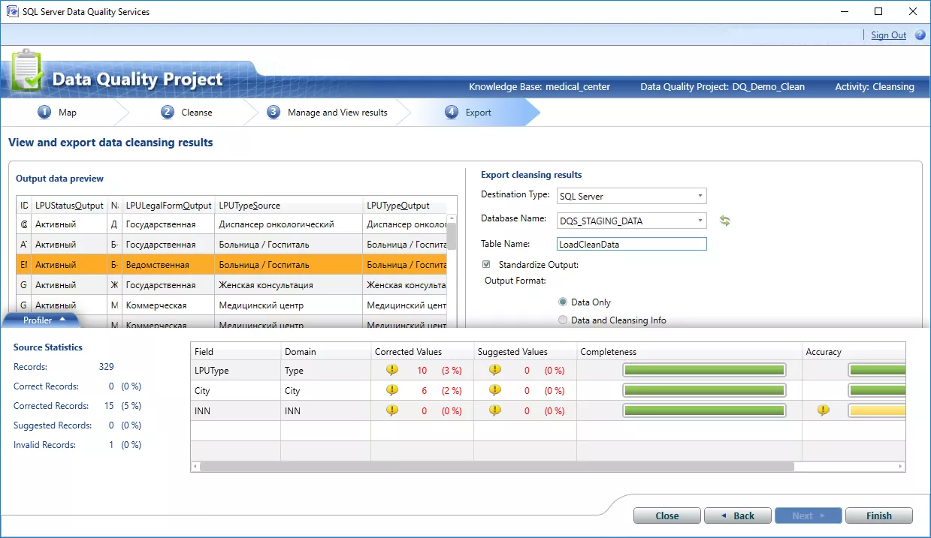Click the City suggested values warning icon

pos(494,390)
